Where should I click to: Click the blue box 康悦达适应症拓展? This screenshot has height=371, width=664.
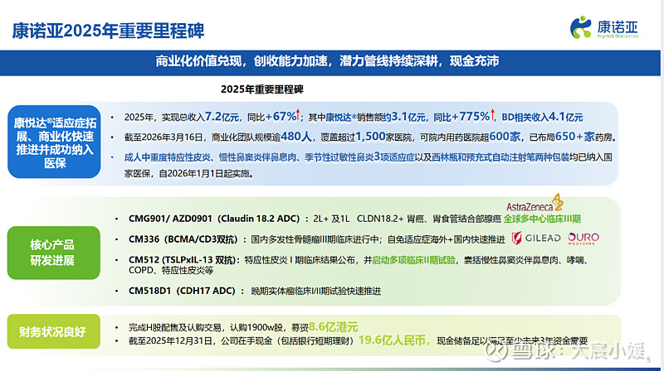point(54,142)
